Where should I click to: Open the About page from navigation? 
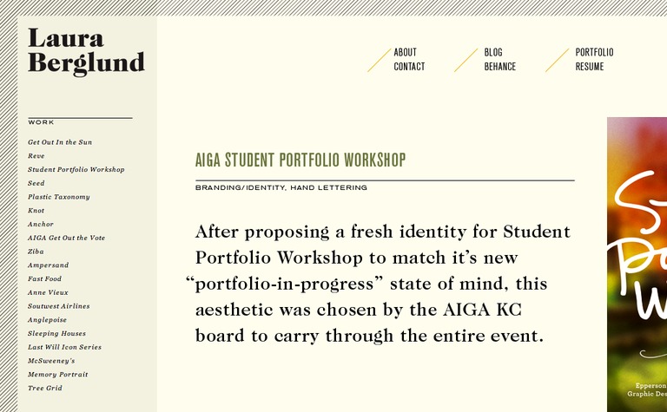(405, 52)
